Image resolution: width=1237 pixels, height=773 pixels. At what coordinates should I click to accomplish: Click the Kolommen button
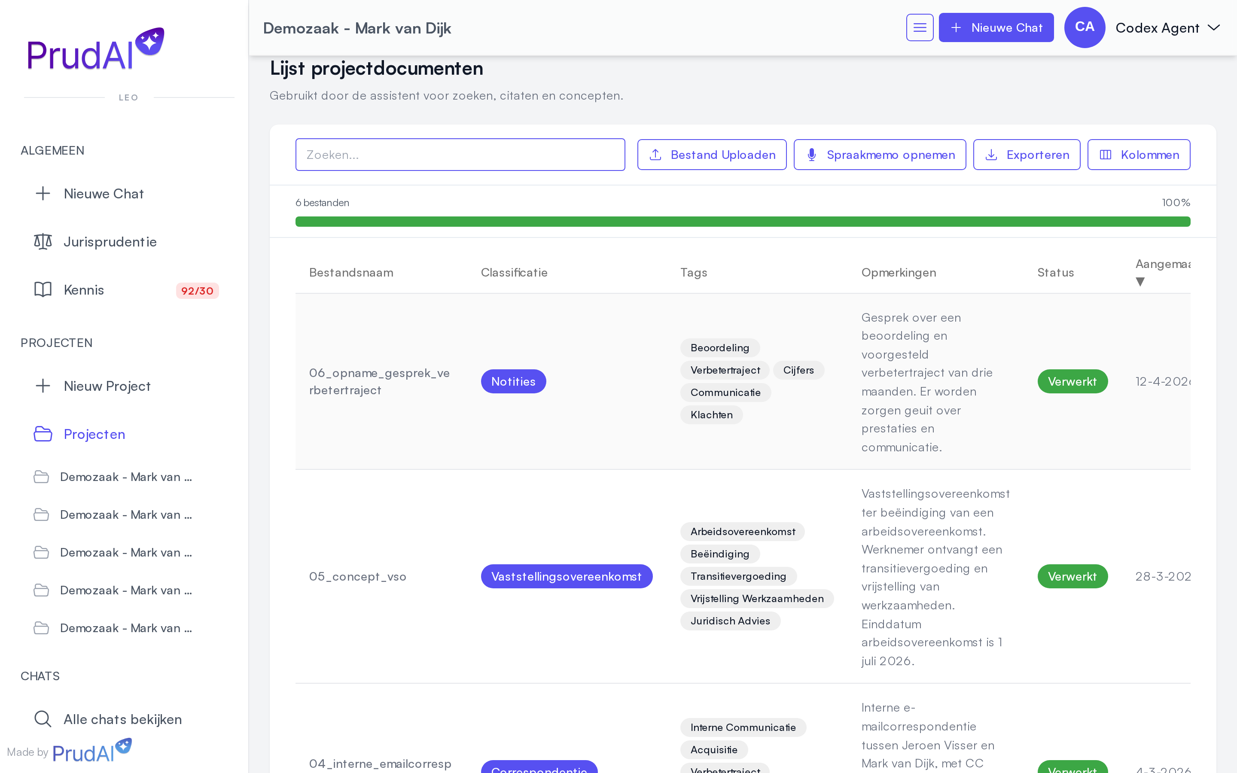coord(1138,155)
